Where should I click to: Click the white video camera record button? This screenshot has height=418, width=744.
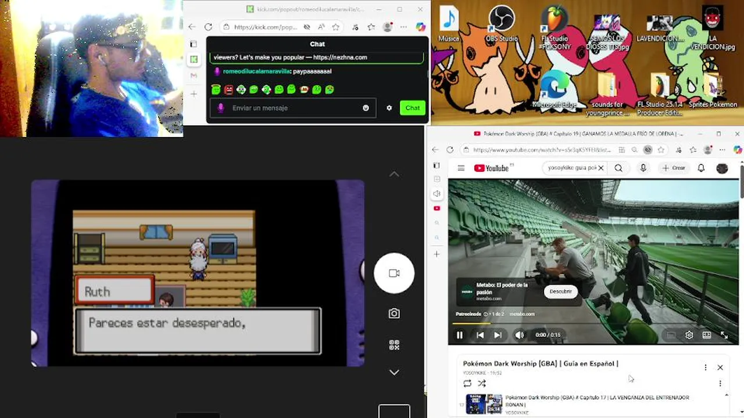[394, 273]
